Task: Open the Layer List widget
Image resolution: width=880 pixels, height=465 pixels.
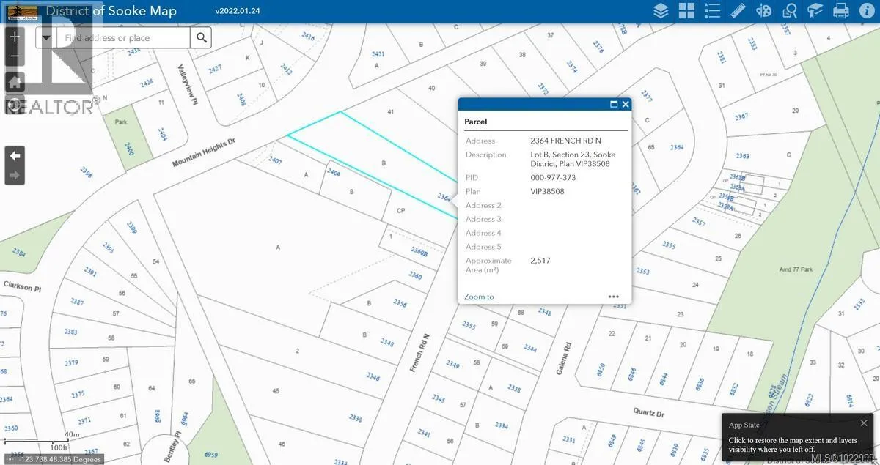Action: coord(661,11)
